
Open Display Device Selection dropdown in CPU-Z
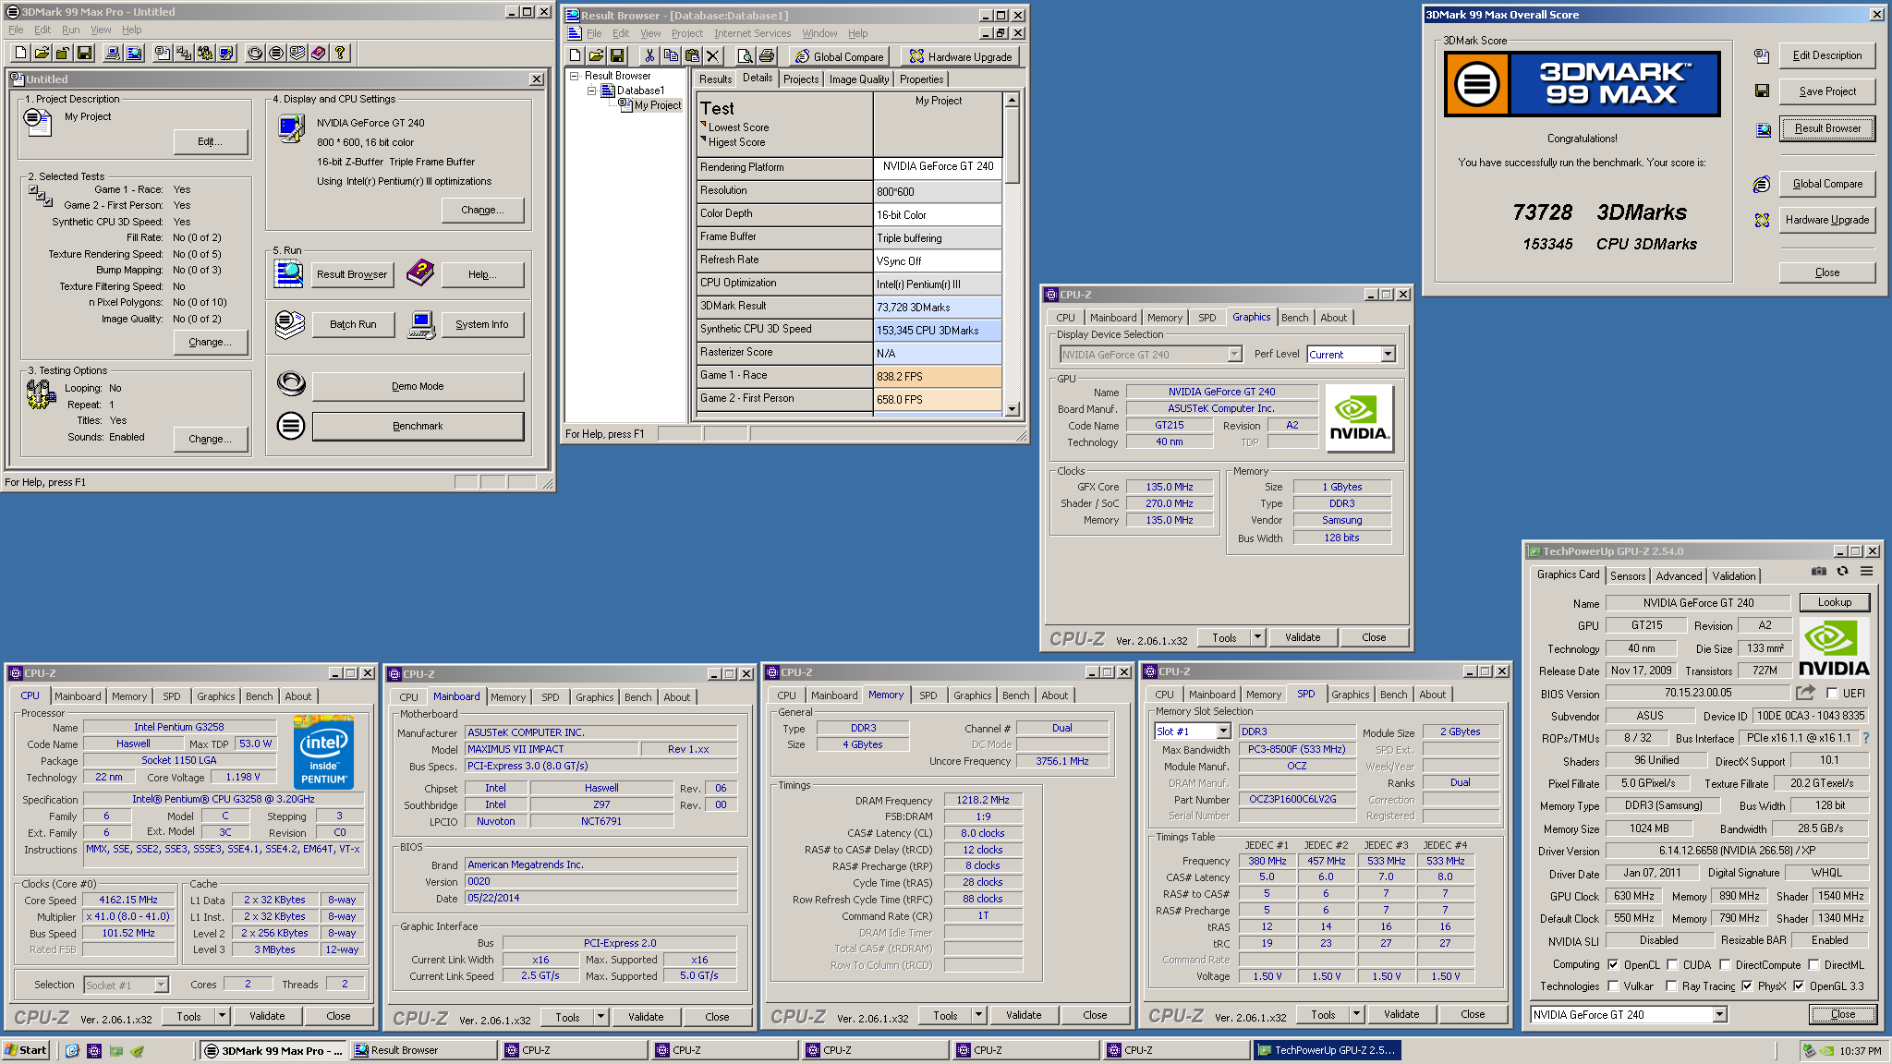[x=1234, y=355]
